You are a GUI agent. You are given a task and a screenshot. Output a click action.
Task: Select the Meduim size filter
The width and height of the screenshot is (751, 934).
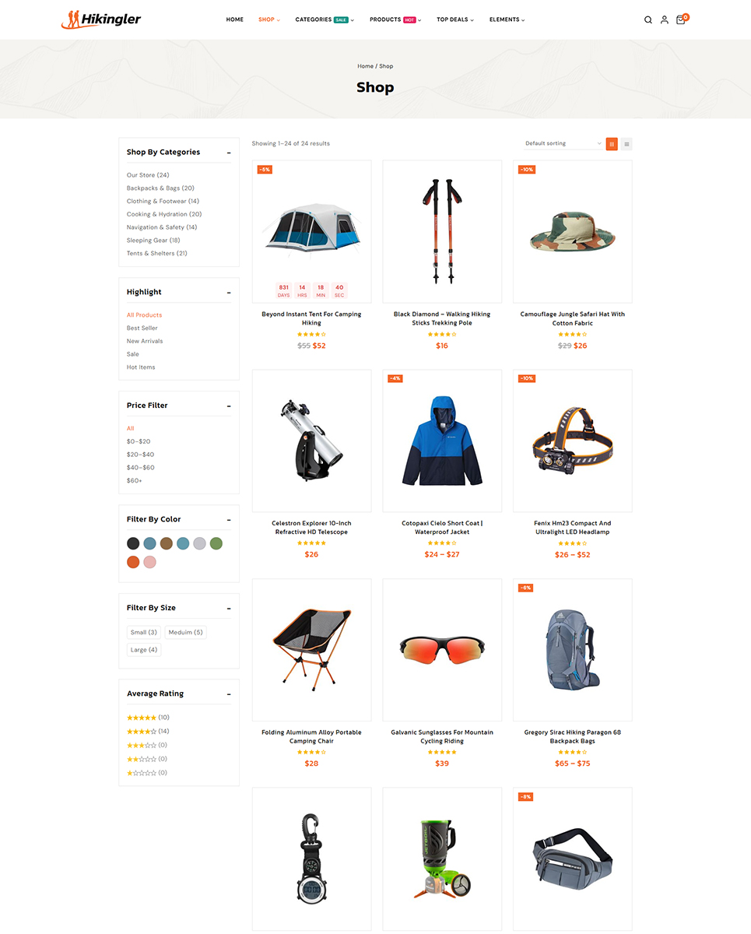click(x=186, y=632)
